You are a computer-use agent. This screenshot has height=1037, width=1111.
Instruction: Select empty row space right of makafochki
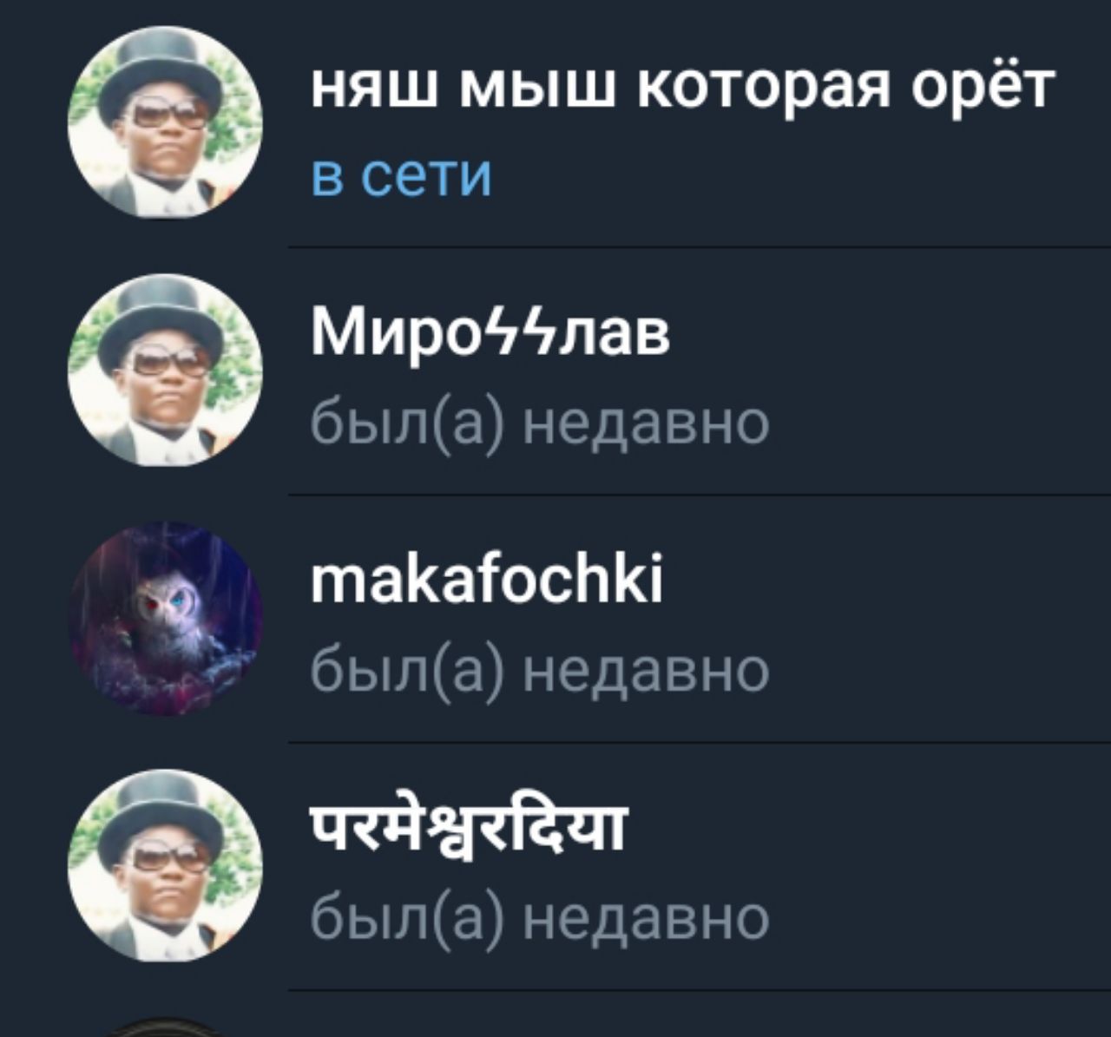point(885,618)
